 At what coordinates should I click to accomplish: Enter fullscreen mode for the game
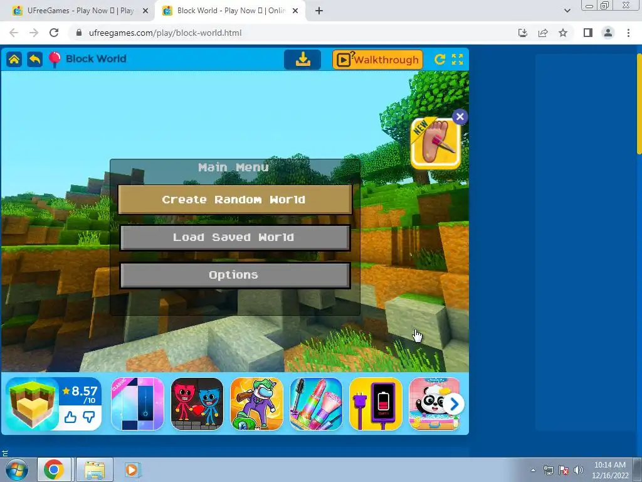pos(457,60)
